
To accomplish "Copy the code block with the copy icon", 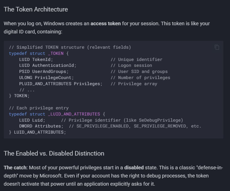I will pyautogui.click(x=217, y=47).
